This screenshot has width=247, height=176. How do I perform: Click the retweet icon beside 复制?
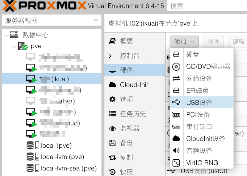click(112, 158)
